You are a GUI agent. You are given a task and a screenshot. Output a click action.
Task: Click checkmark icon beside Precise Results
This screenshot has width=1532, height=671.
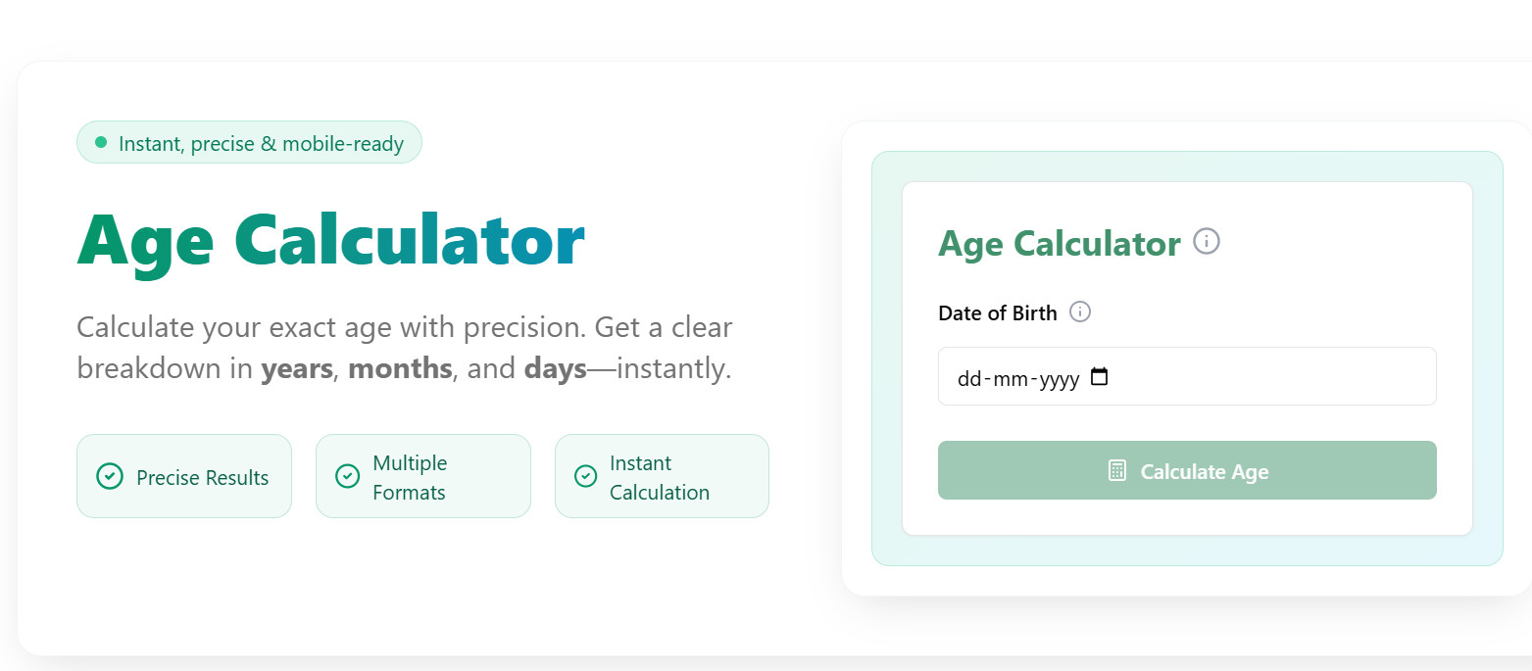tap(110, 477)
